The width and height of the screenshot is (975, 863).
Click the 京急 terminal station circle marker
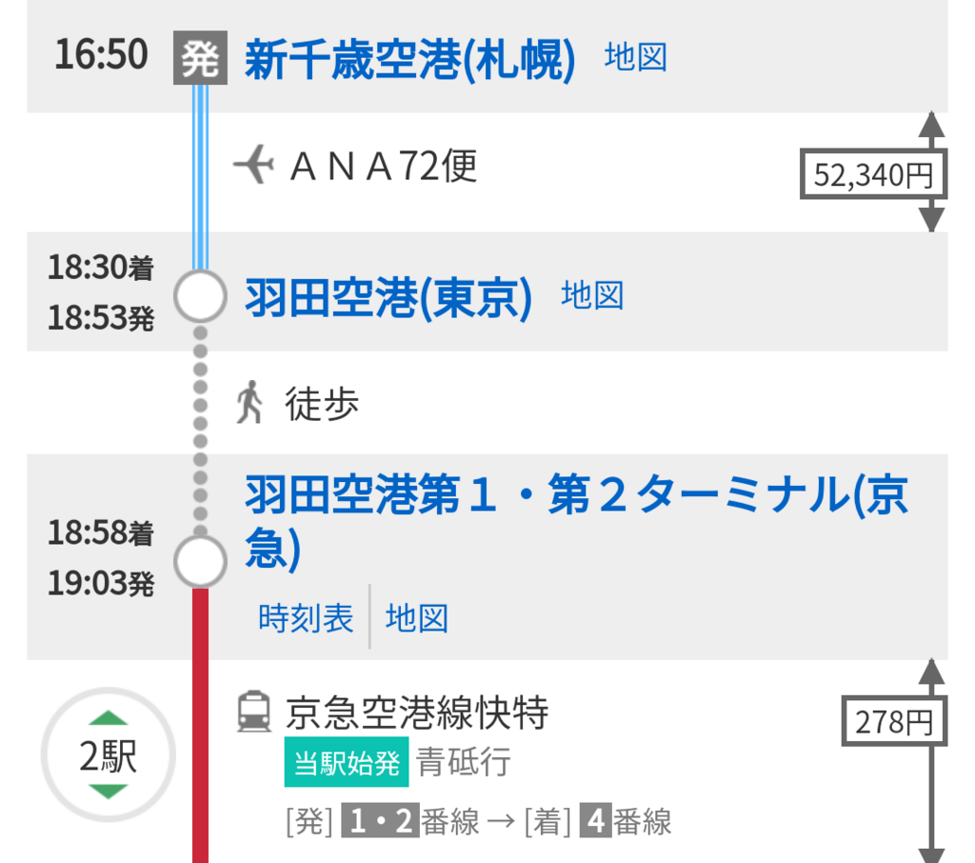tap(200, 562)
